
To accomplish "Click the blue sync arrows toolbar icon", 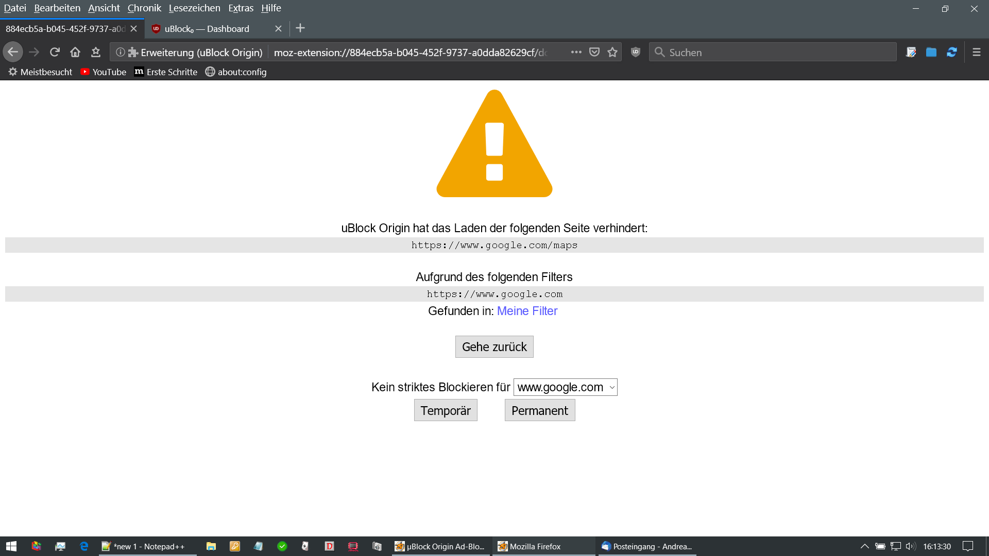I will (x=952, y=52).
